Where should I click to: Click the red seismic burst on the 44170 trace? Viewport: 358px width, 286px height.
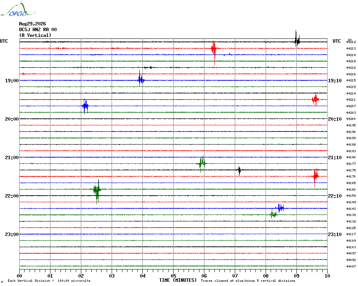coord(315,177)
